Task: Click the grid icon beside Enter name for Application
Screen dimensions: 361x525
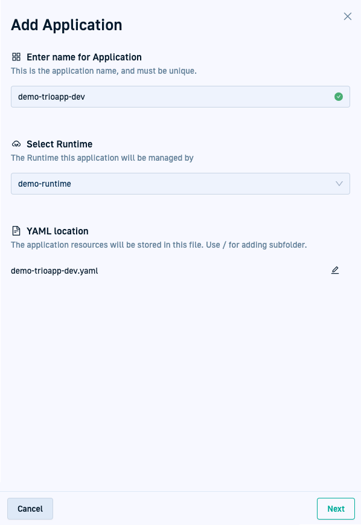Action: coord(16,57)
